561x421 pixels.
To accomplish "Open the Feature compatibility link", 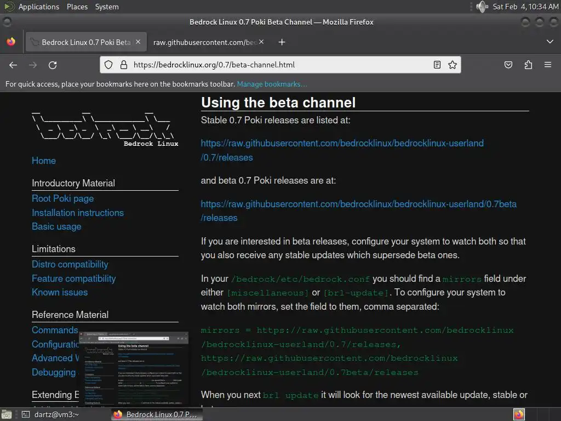I will point(74,278).
